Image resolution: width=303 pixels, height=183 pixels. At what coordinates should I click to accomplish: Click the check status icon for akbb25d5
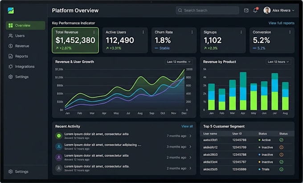[x=281, y=169]
